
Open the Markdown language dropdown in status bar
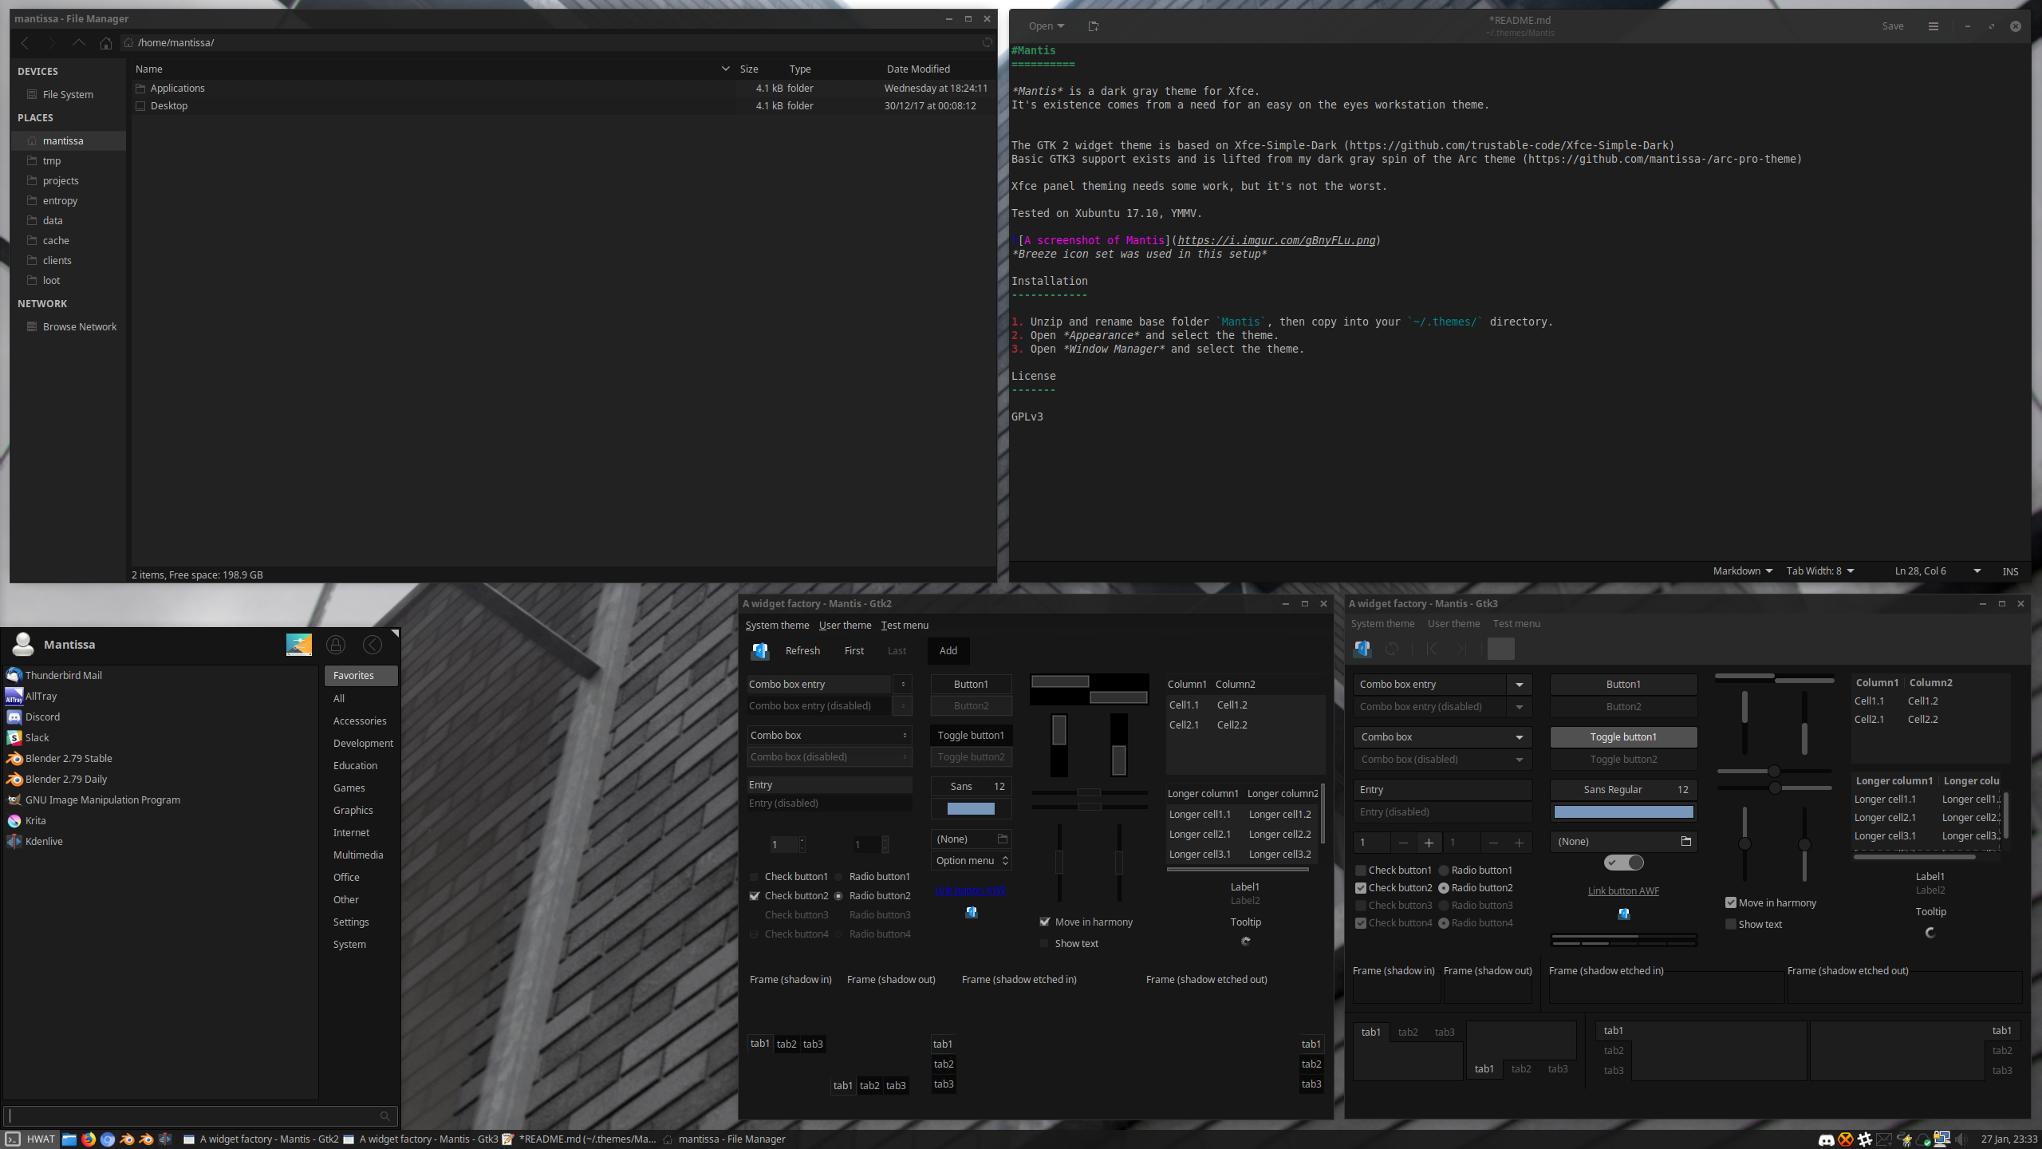pyautogui.click(x=1742, y=571)
